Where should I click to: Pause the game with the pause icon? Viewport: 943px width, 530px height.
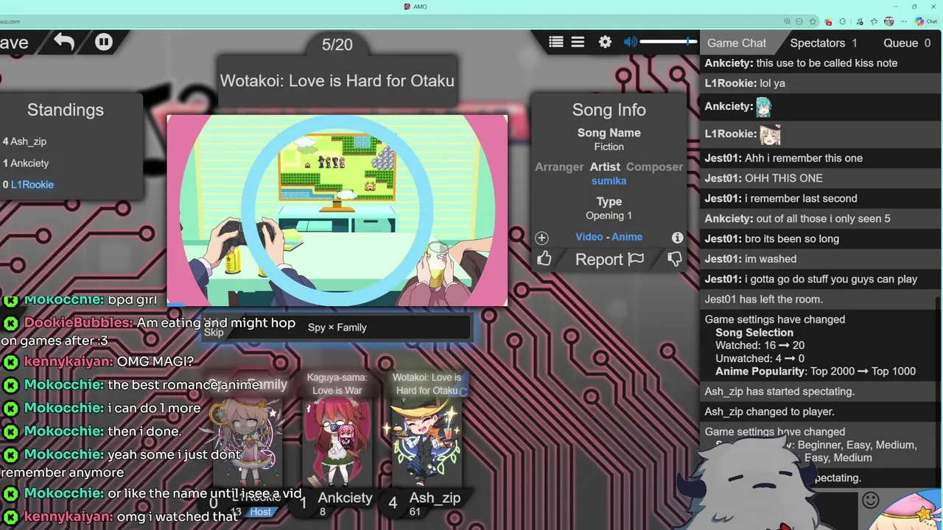point(104,42)
